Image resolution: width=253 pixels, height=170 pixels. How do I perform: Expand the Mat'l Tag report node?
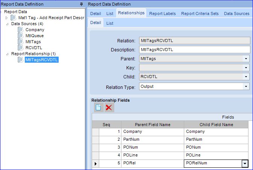click(x=6, y=18)
